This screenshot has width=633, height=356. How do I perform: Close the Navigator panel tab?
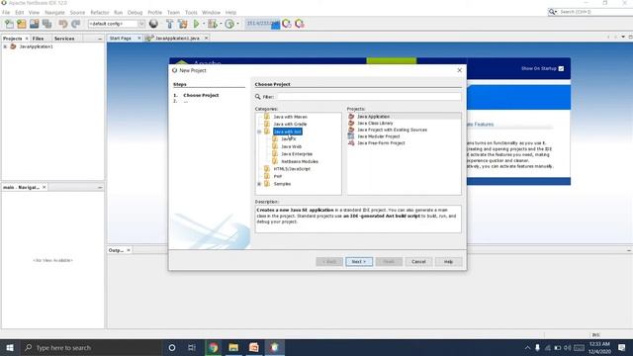point(44,187)
